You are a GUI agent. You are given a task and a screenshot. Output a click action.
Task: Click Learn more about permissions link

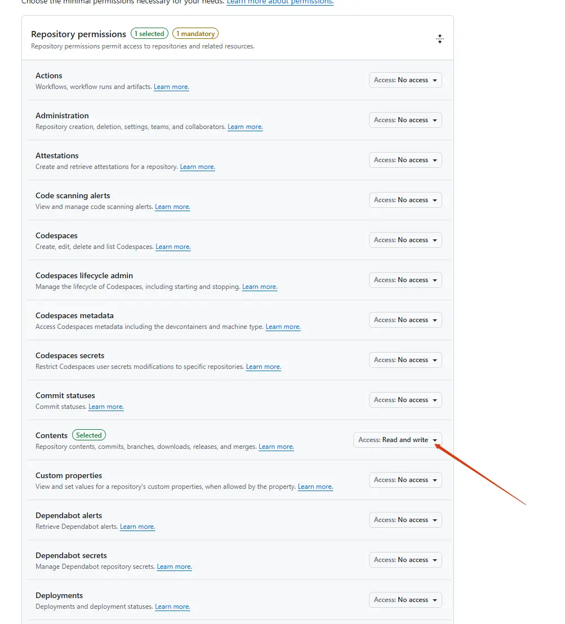[x=280, y=2]
